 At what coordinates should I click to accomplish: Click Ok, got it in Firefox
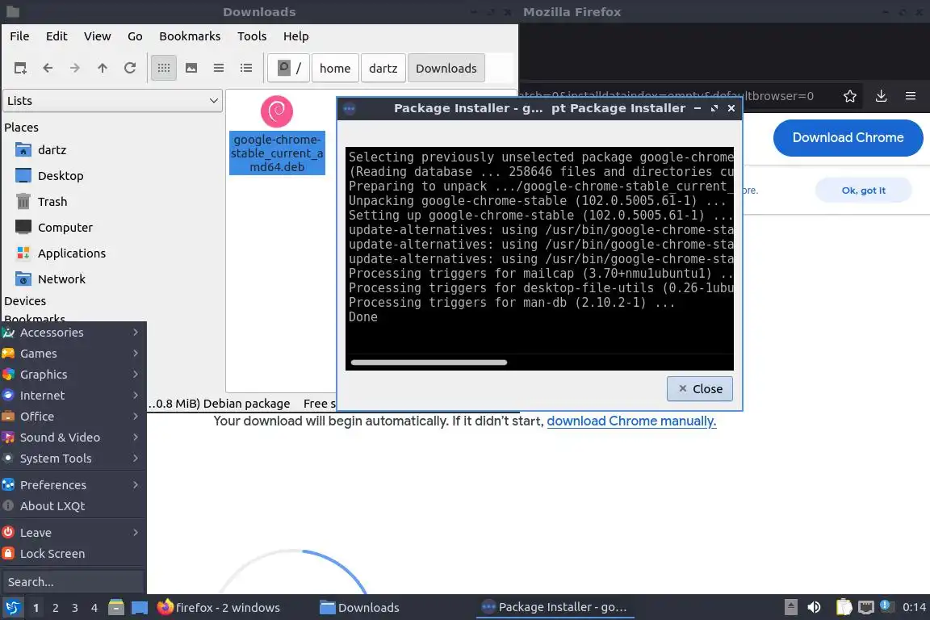(x=863, y=191)
